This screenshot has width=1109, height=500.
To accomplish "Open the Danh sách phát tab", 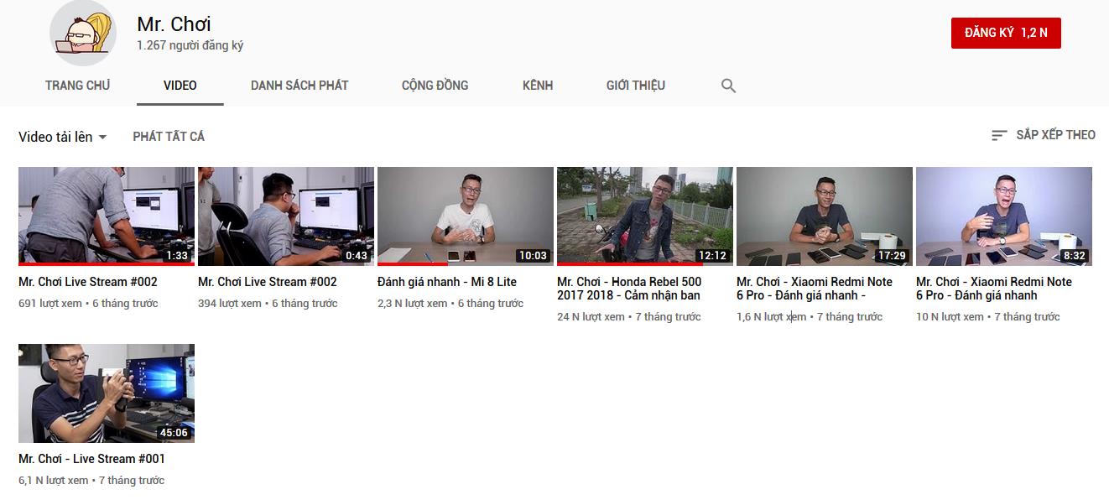I will coord(299,86).
